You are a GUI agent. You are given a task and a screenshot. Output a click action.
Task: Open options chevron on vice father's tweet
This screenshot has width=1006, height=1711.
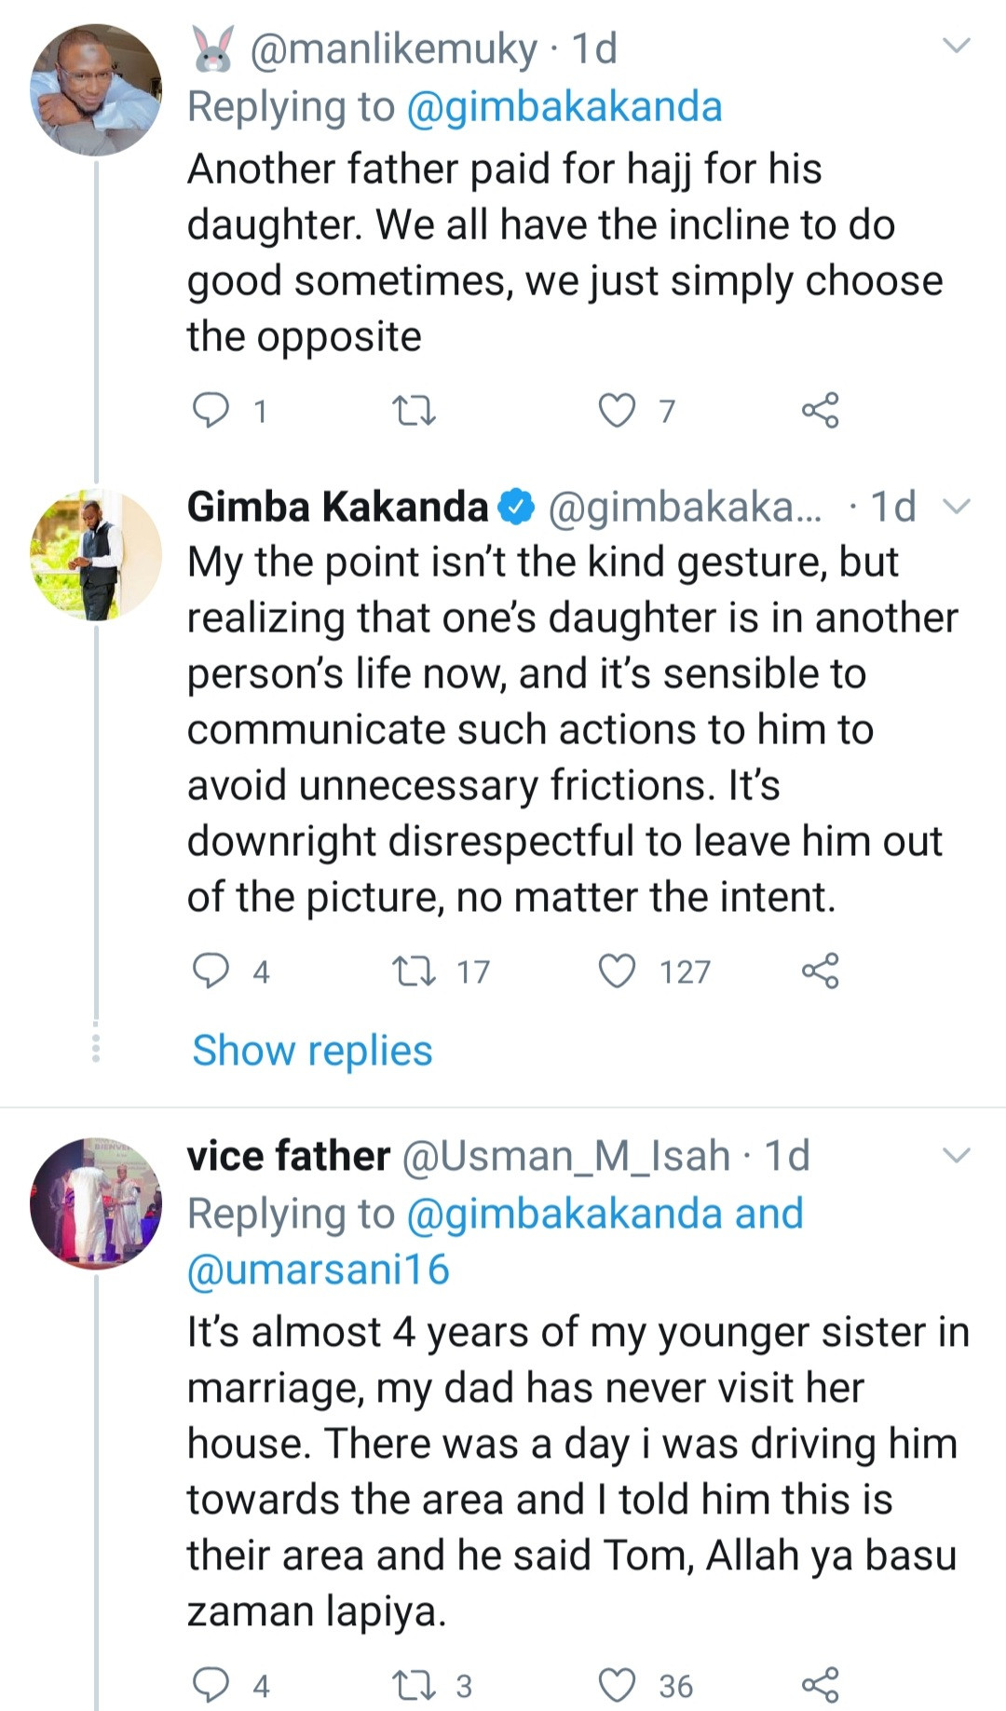(x=957, y=1156)
